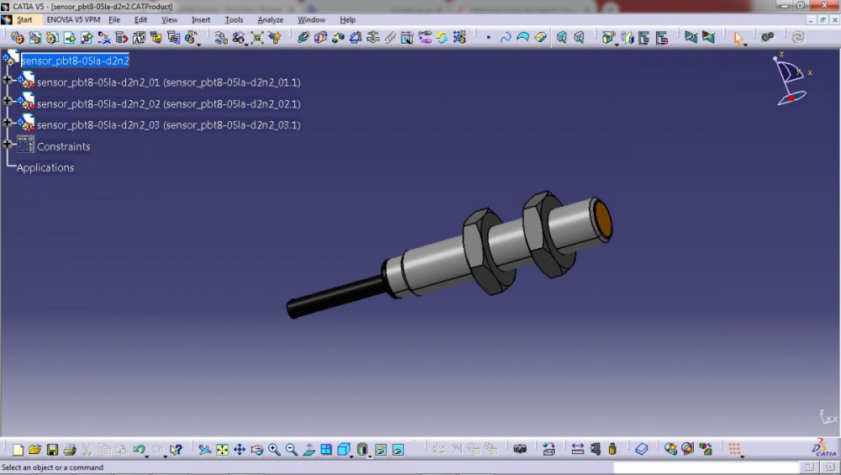Open the Start menu in menu bar
This screenshot has width=841, height=475.
pyautogui.click(x=24, y=19)
